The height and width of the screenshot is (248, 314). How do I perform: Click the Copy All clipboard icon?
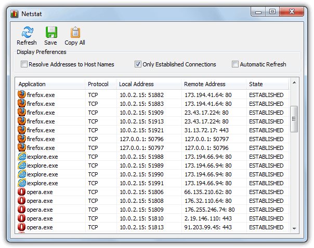(75, 32)
